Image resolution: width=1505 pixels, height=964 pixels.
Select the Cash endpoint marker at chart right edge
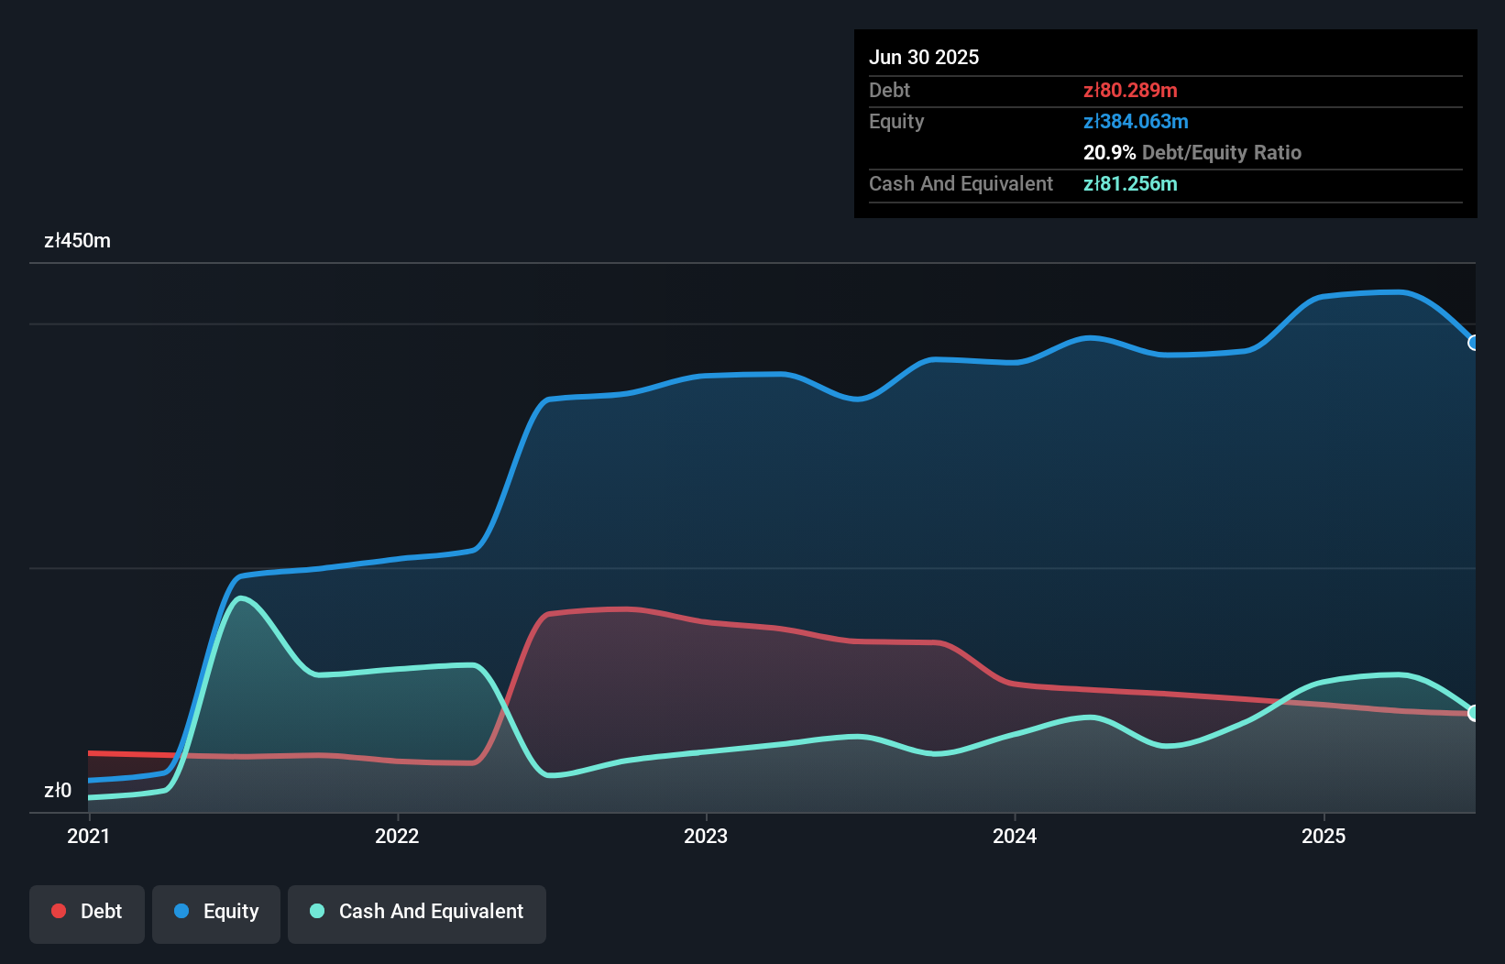(1474, 712)
